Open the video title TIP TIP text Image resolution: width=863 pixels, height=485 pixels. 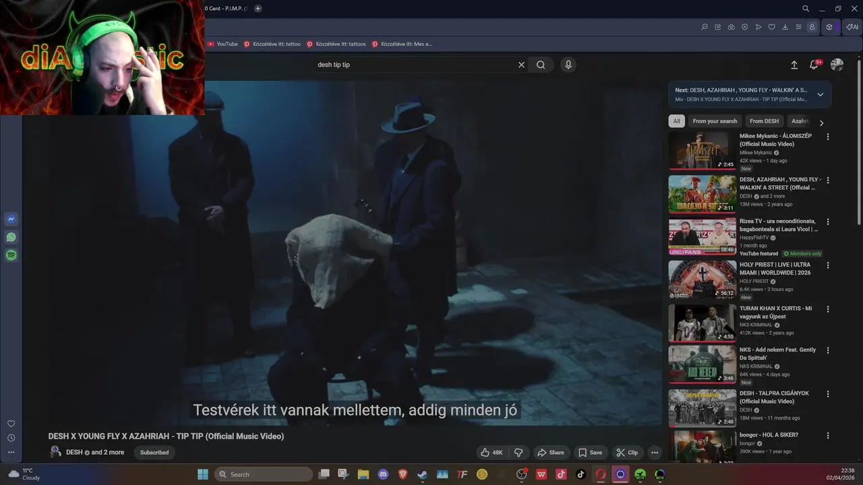coord(166,437)
